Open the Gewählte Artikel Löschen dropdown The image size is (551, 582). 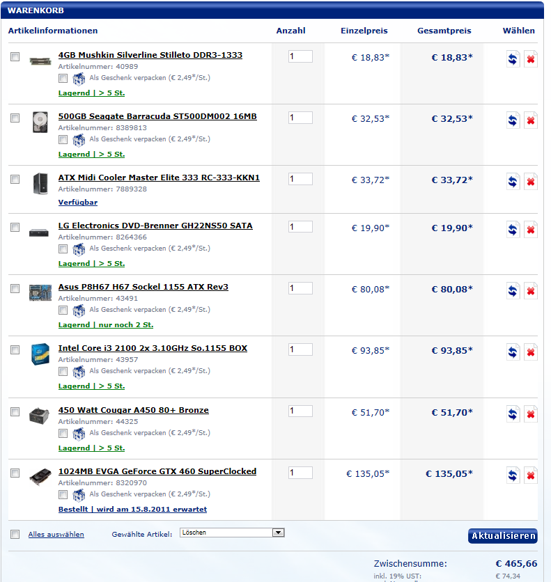[x=232, y=533]
